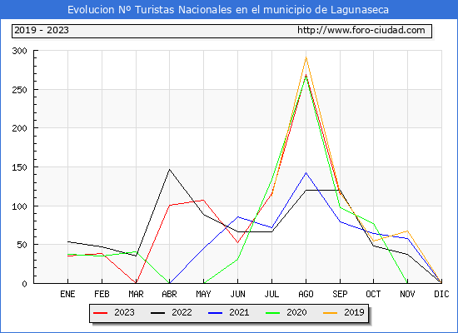Click the AGO month axis label
The width and height of the screenshot is (458, 333).
pos(306,294)
